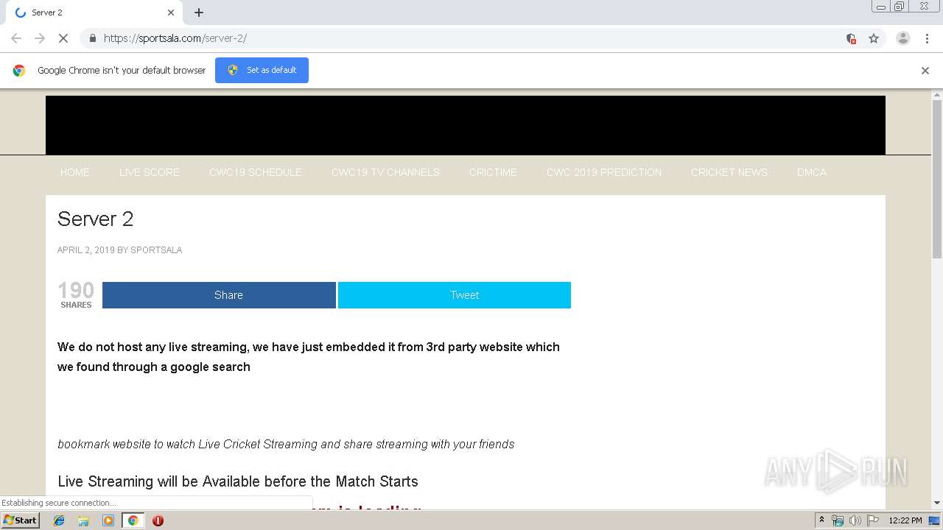Click the Server 2 heading
The width and height of the screenshot is (943, 530).
[96, 219]
